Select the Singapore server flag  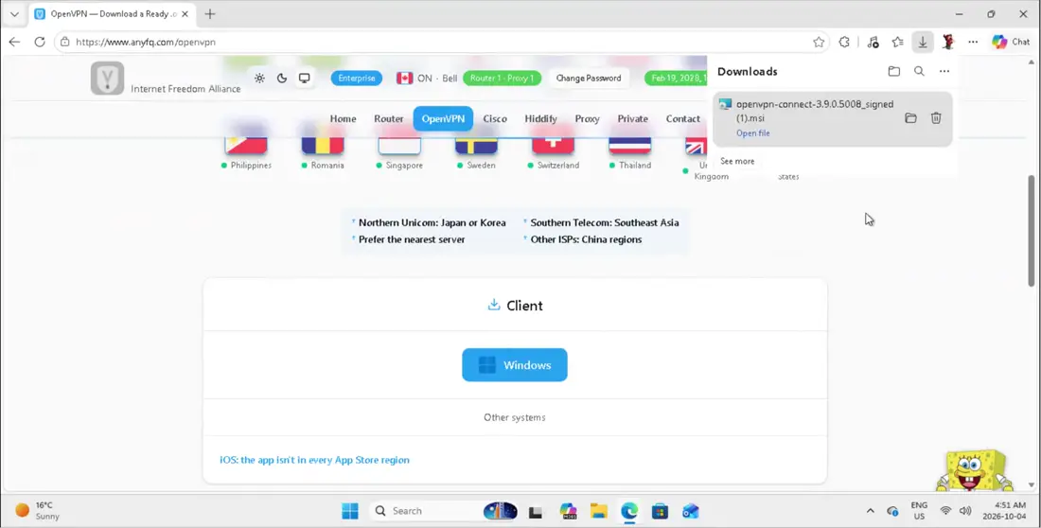[399, 146]
